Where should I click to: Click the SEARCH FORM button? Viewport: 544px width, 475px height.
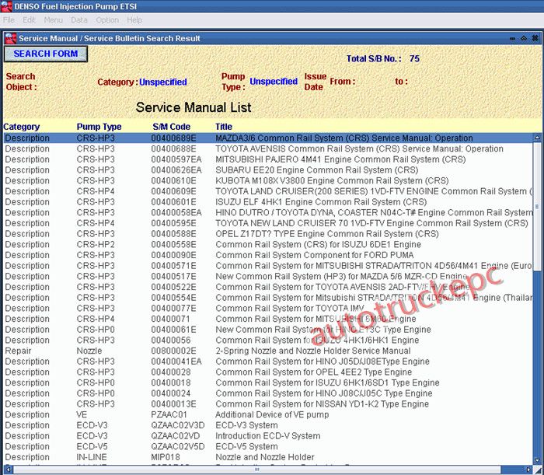[x=45, y=54]
